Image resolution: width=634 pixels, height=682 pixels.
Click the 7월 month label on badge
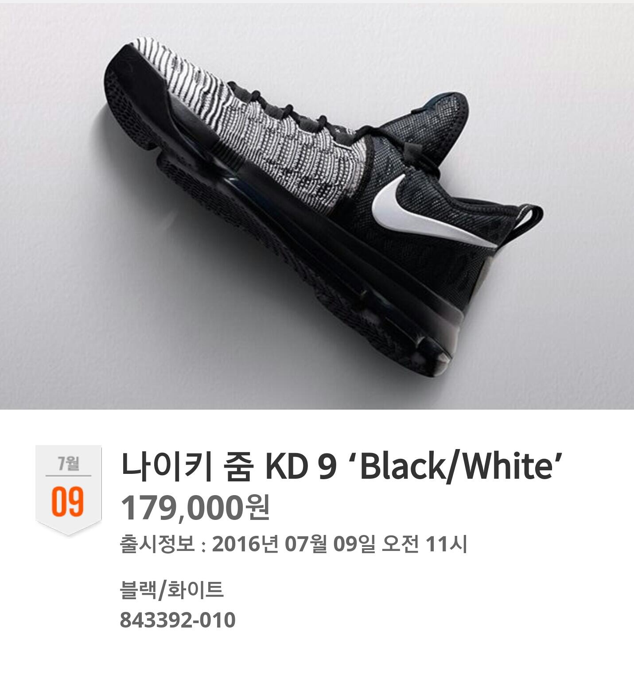[x=68, y=463]
